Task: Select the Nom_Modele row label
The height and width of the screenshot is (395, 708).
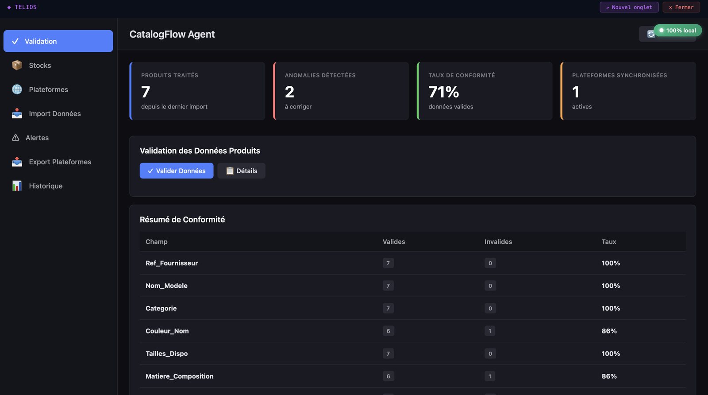Action: (166, 286)
